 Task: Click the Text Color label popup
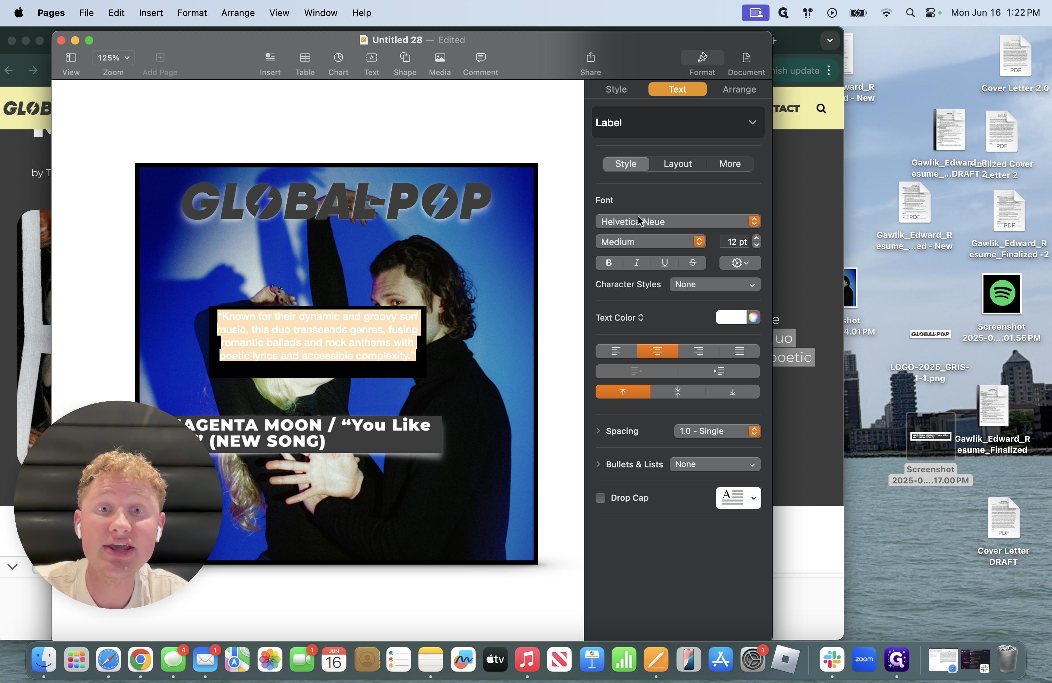pos(619,318)
